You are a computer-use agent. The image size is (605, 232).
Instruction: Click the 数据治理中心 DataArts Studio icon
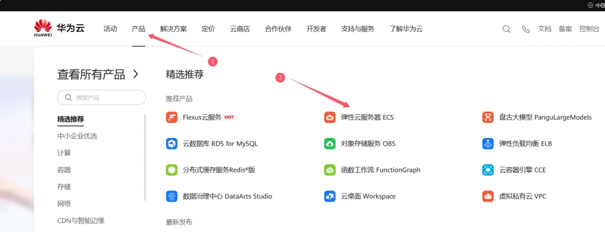pos(172,196)
